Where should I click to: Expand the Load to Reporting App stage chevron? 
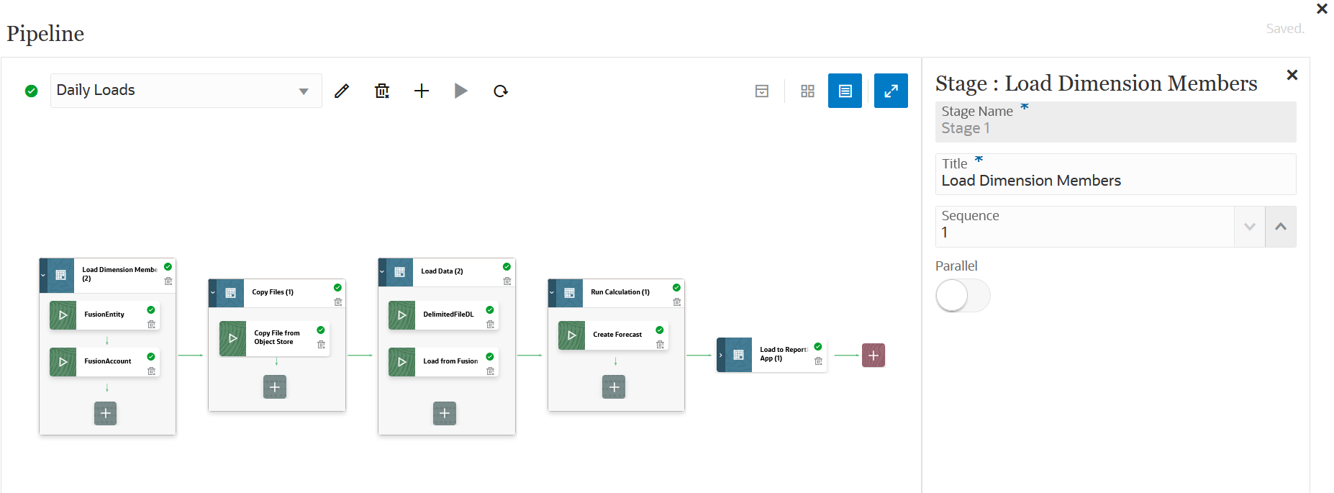tap(720, 355)
